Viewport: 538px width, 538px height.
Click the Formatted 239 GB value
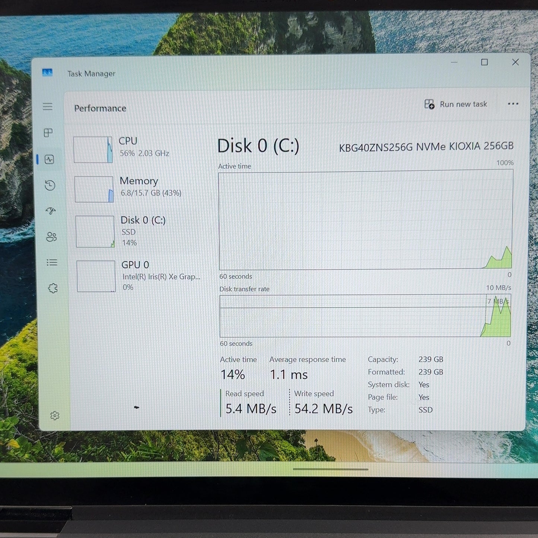431,372
